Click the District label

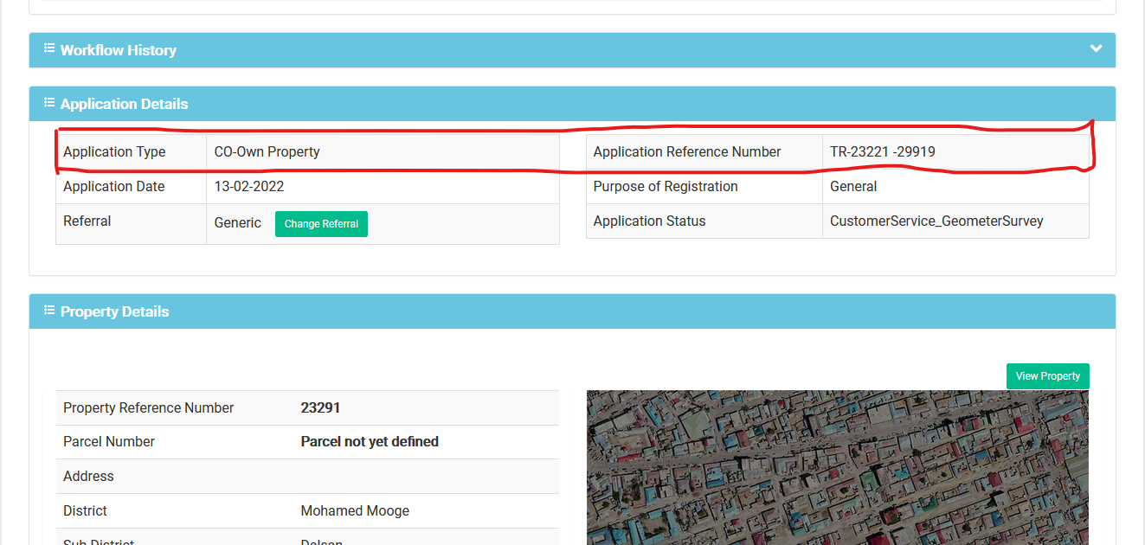pyautogui.click(x=85, y=511)
